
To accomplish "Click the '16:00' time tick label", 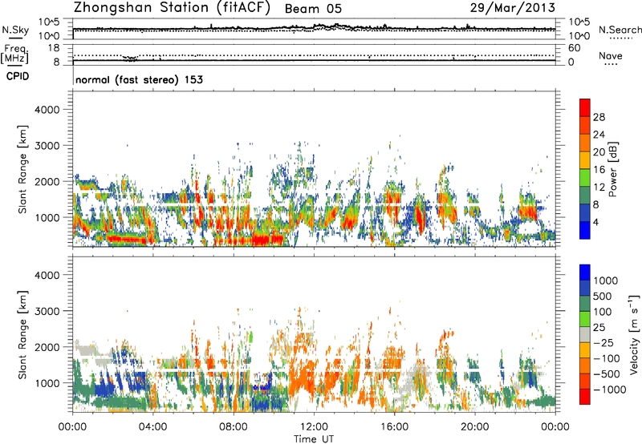I will coord(394,427).
